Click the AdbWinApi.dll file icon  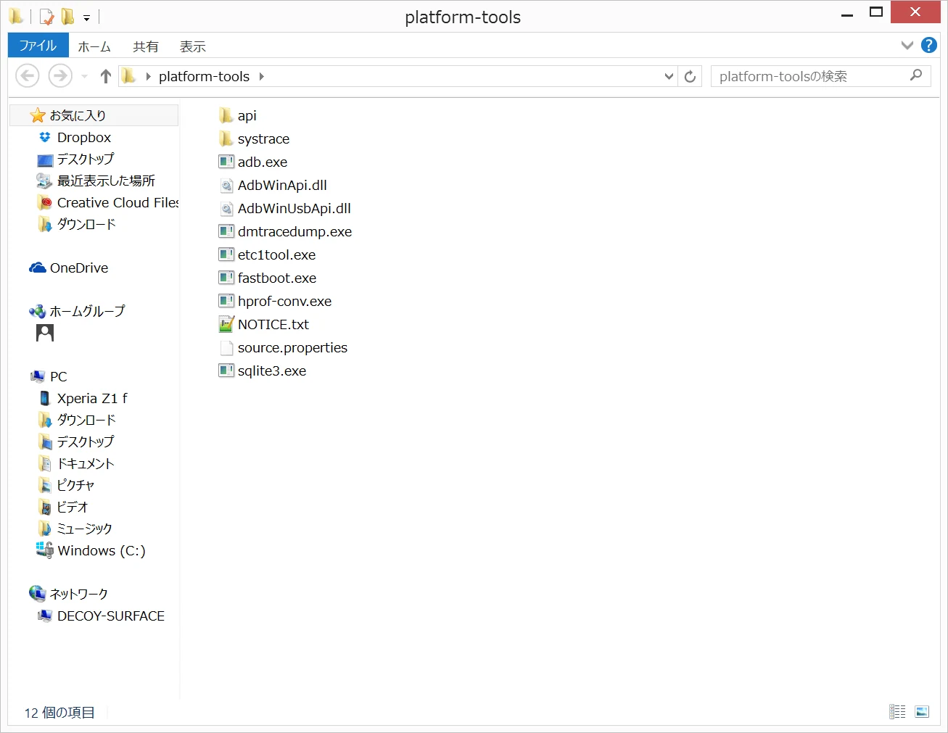(226, 185)
